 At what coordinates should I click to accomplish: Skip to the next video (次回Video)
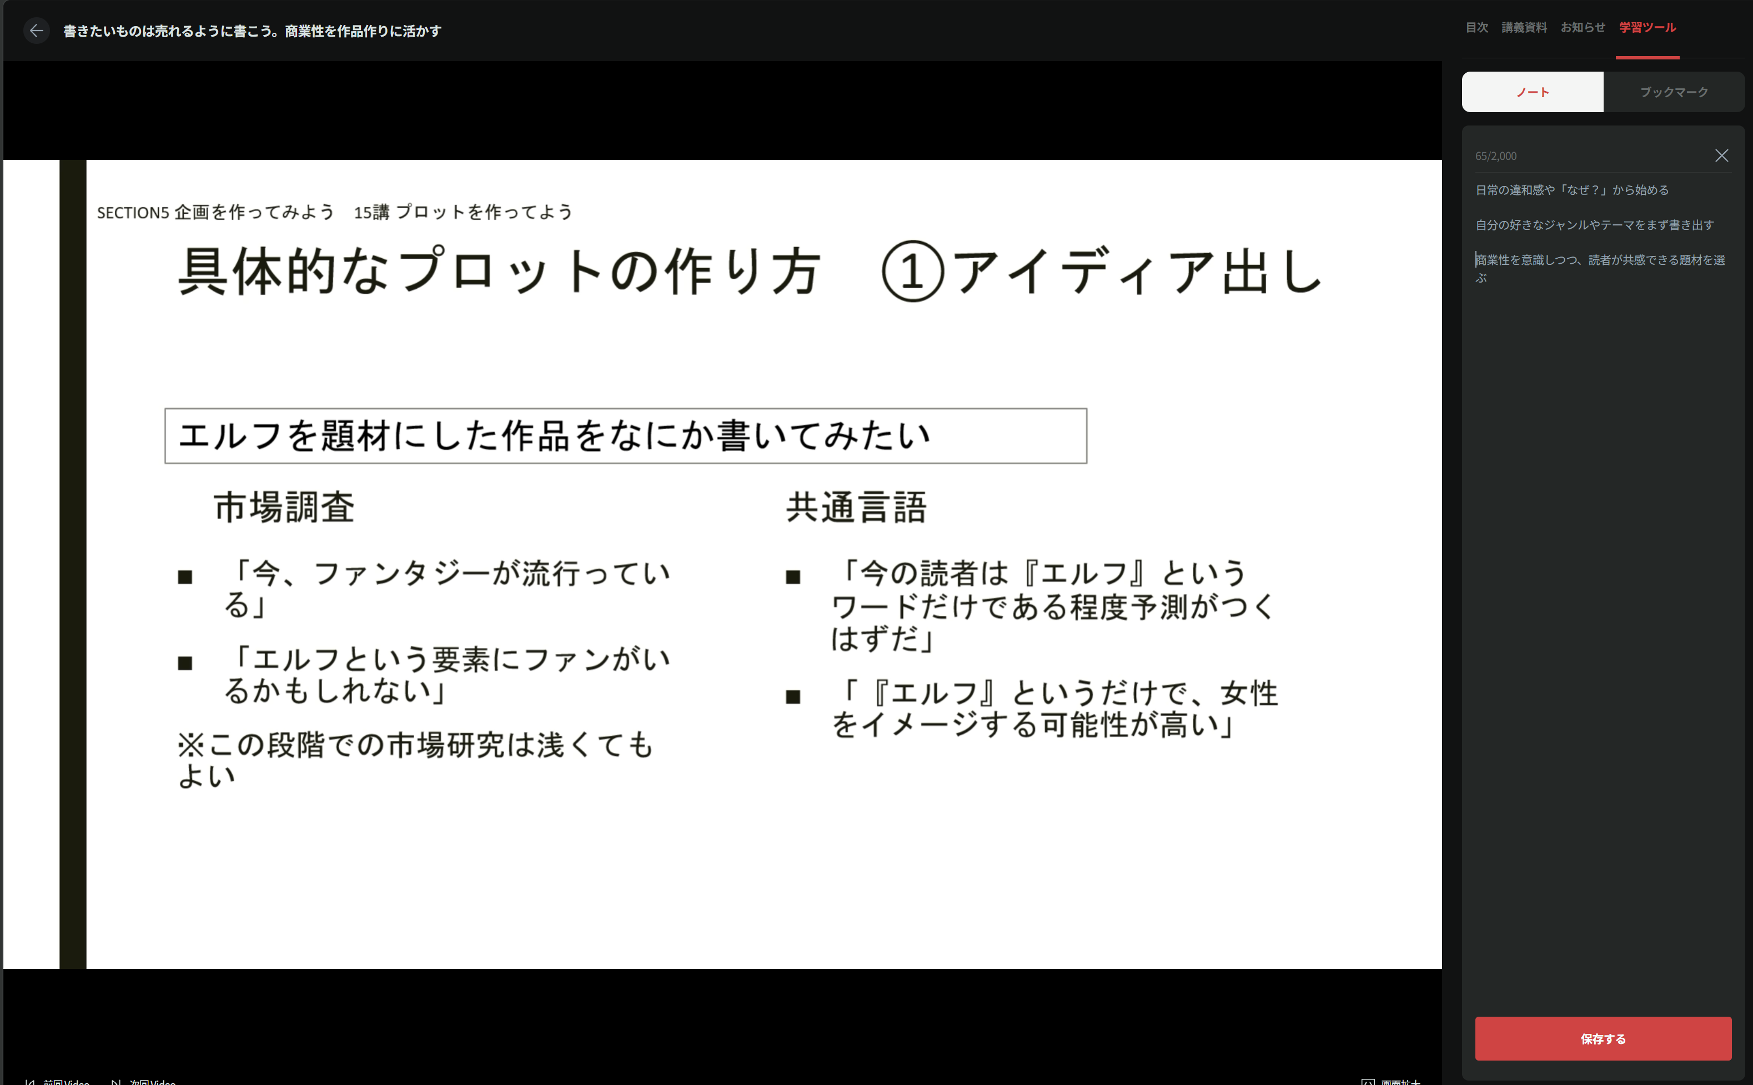[x=143, y=1082]
